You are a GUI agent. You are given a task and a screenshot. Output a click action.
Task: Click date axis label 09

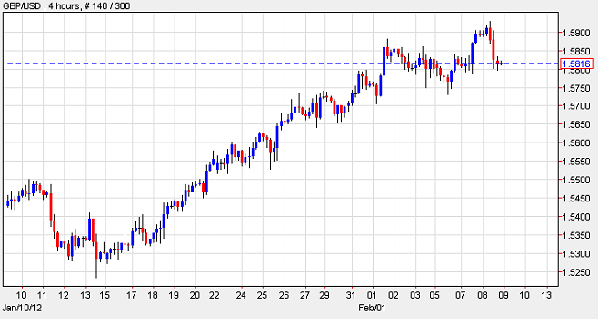[x=504, y=296]
